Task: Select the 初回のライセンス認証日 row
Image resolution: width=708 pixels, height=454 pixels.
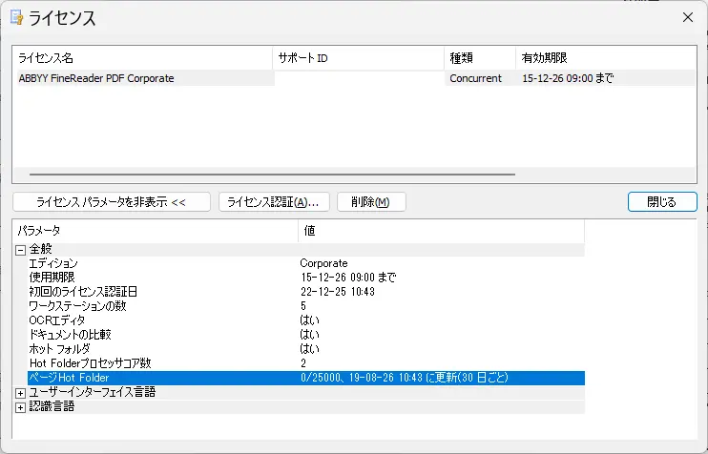Action: [306, 292]
